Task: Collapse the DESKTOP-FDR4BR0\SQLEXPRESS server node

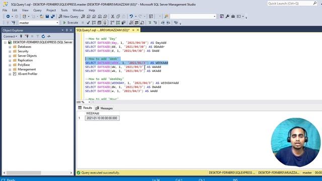Action: tap(5, 42)
